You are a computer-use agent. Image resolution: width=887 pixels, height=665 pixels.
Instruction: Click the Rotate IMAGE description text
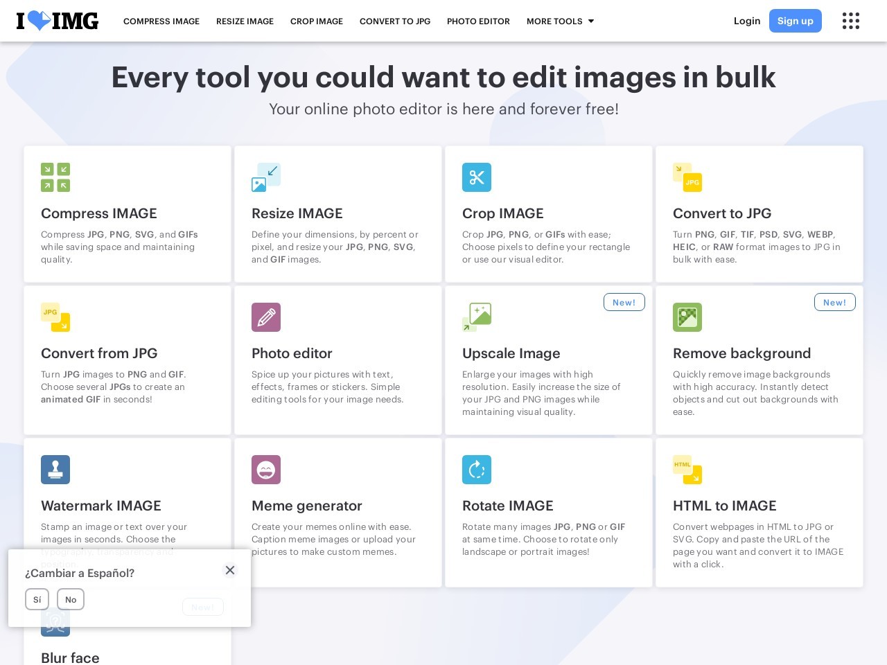click(544, 539)
